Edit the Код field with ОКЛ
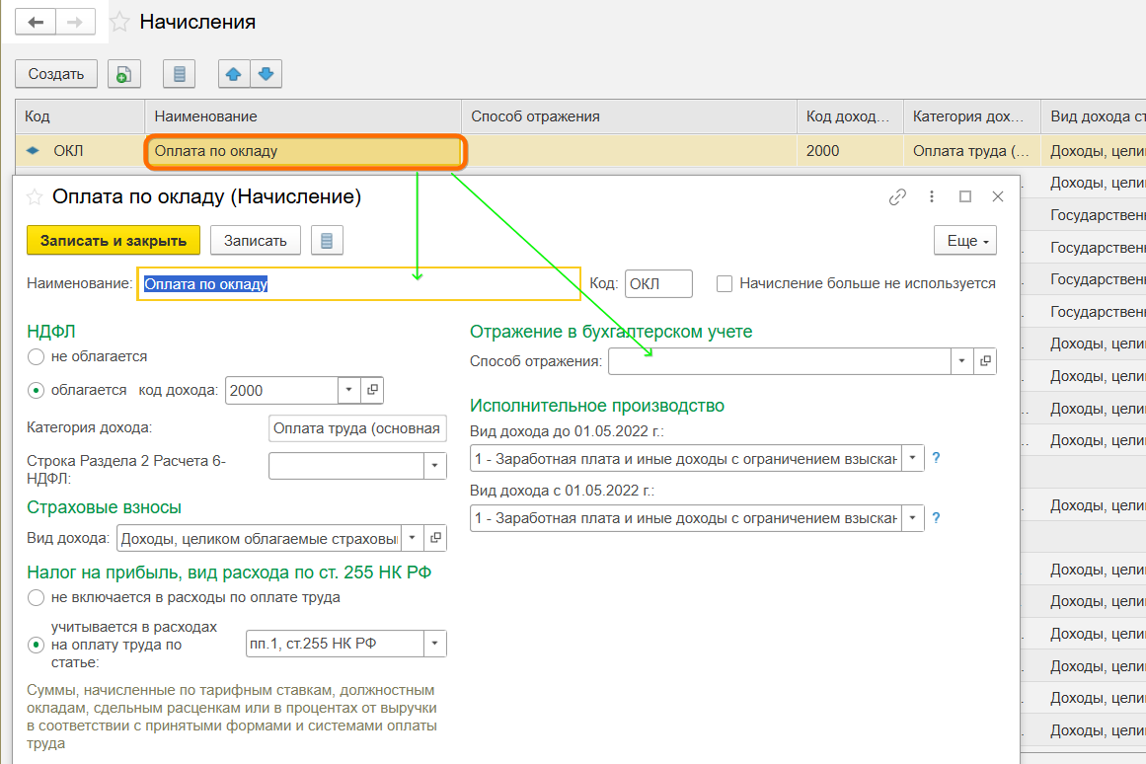This screenshot has height=764, width=1146. click(658, 283)
